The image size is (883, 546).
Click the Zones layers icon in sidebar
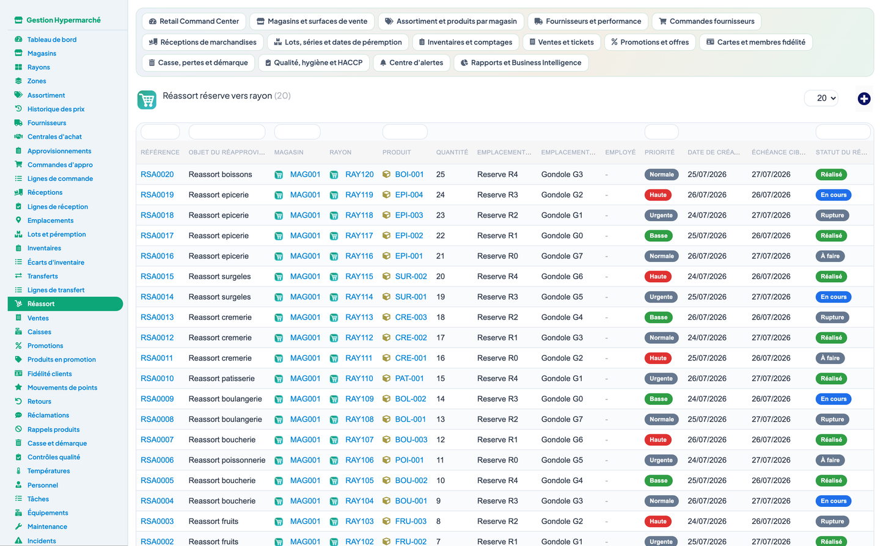pos(18,81)
